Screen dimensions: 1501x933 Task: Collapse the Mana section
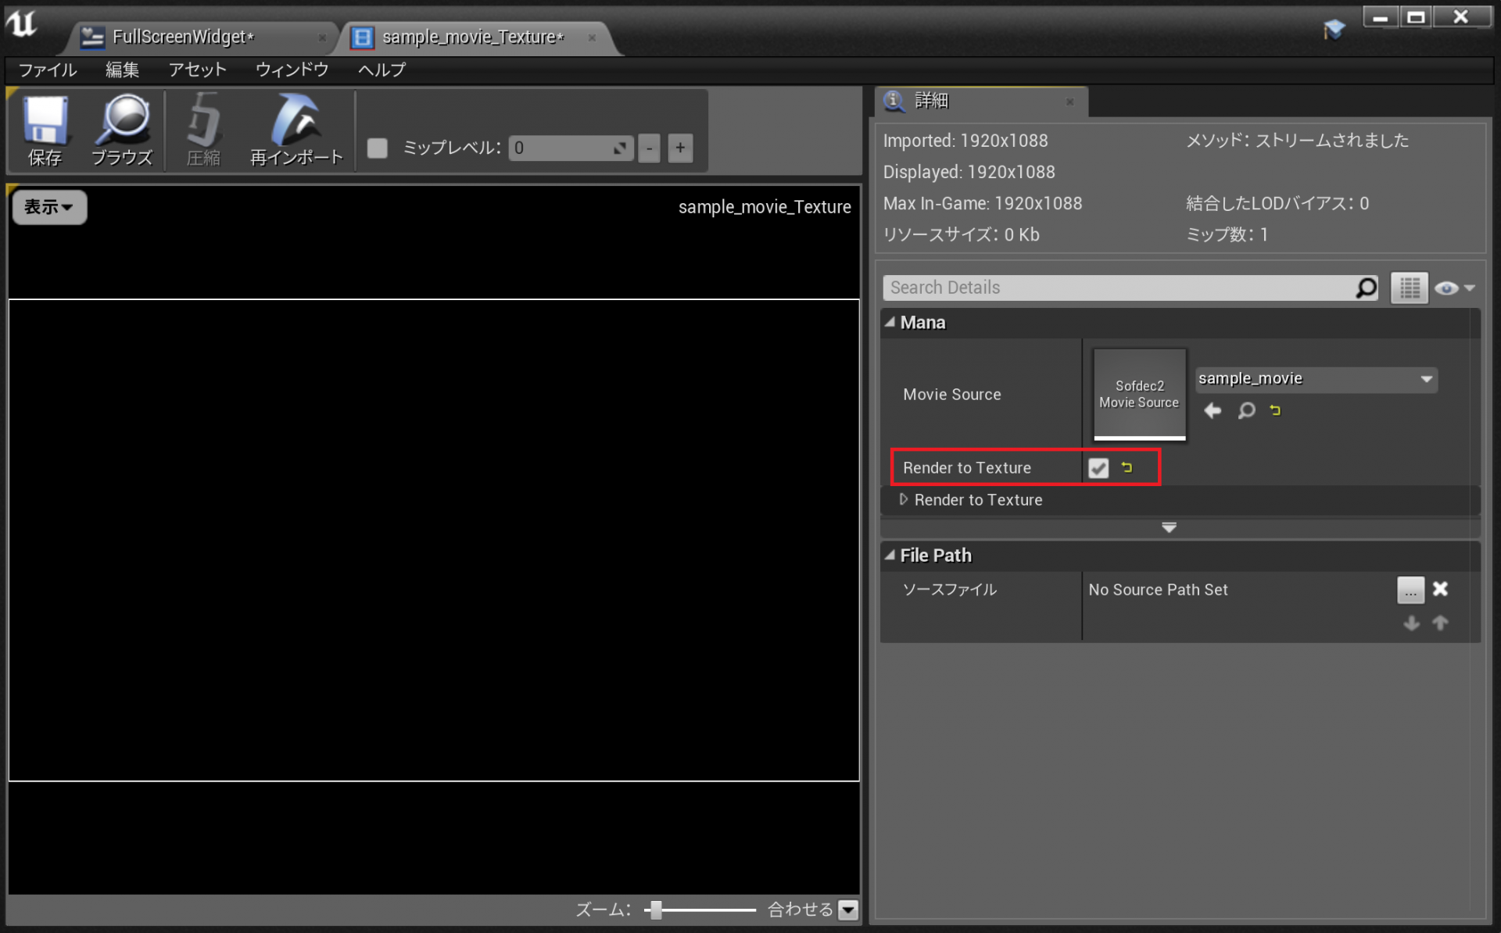890,322
